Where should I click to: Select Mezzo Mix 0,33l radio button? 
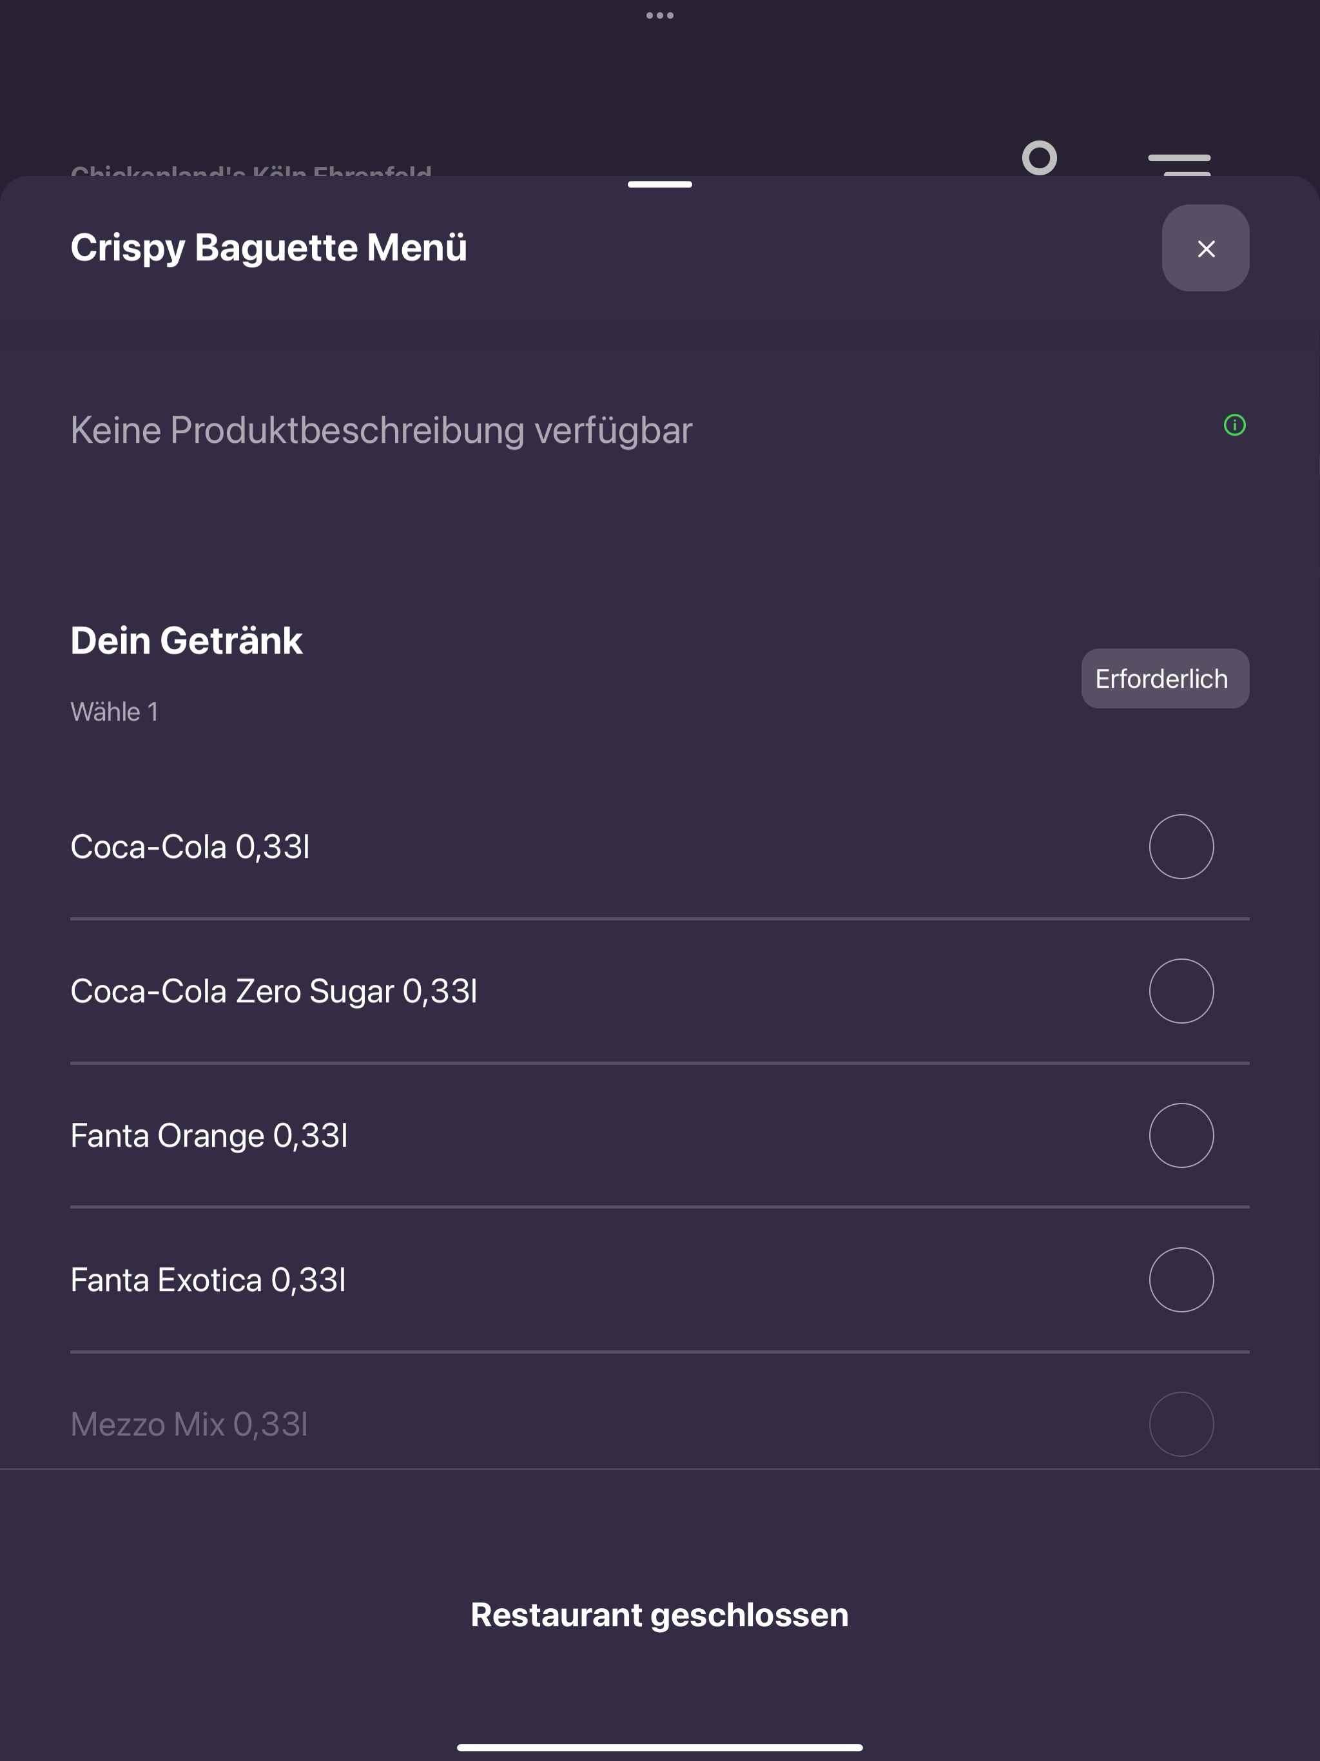pyautogui.click(x=1181, y=1423)
